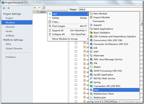This screenshot has width=144, height=104.
Task: Select the JRebel framework icon
Action: click(x=91, y=67)
